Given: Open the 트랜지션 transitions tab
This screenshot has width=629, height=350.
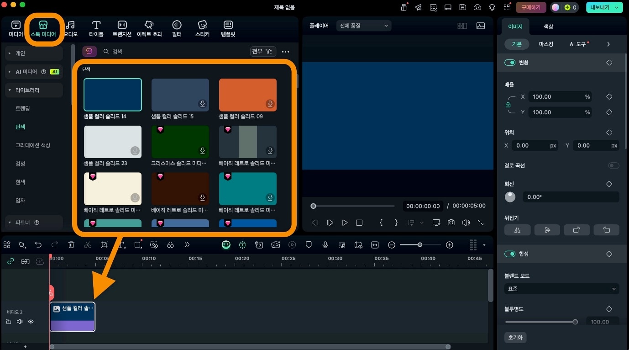Looking at the screenshot, I should 122,29.
